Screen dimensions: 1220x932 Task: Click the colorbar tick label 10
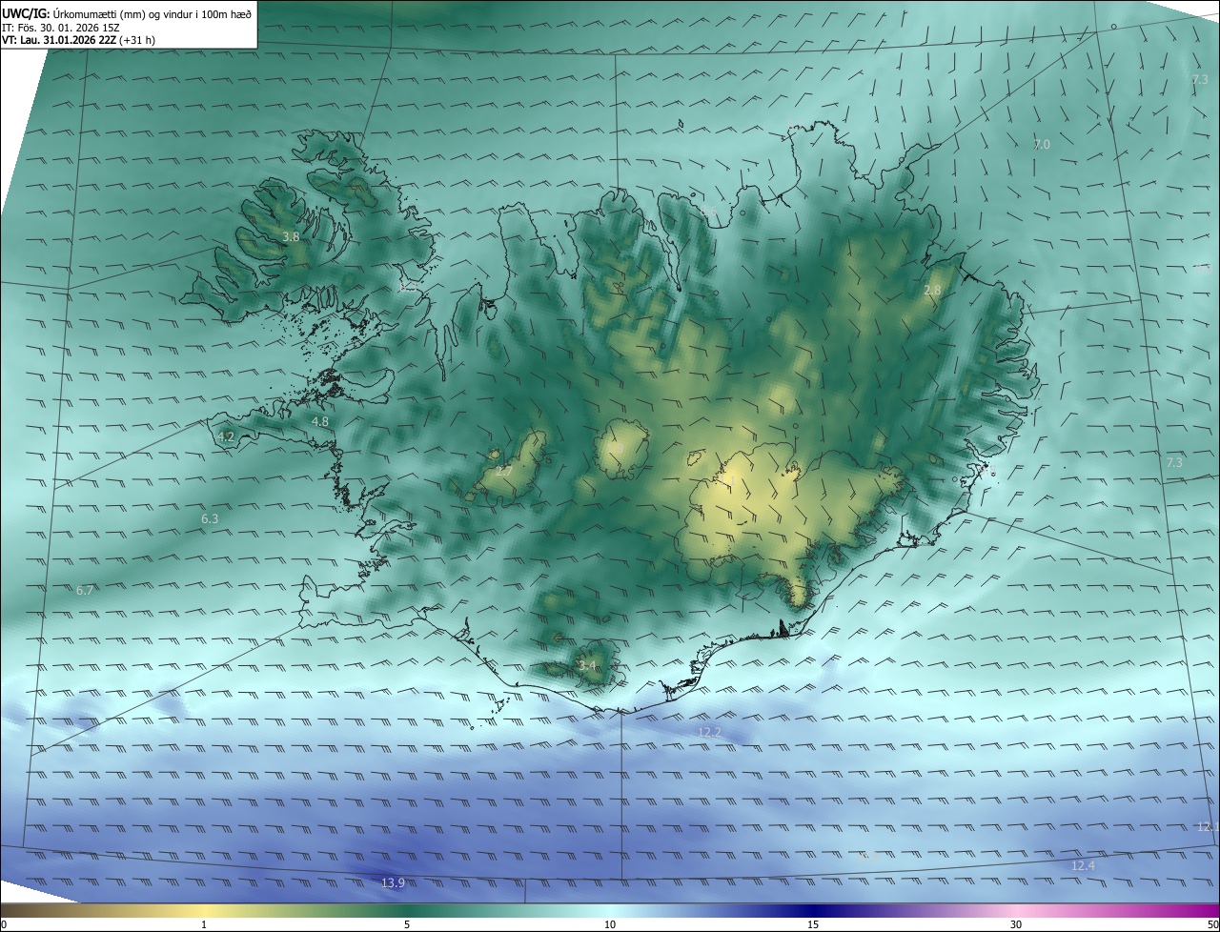[610, 924]
